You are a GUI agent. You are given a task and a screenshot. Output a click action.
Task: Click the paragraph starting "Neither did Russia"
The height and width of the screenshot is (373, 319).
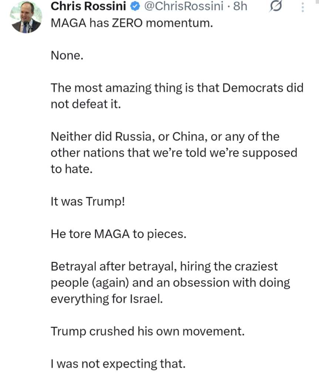click(174, 153)
